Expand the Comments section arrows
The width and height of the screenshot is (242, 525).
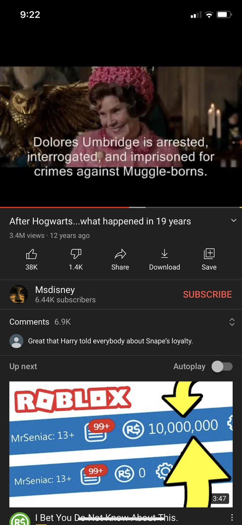[232, 322]
